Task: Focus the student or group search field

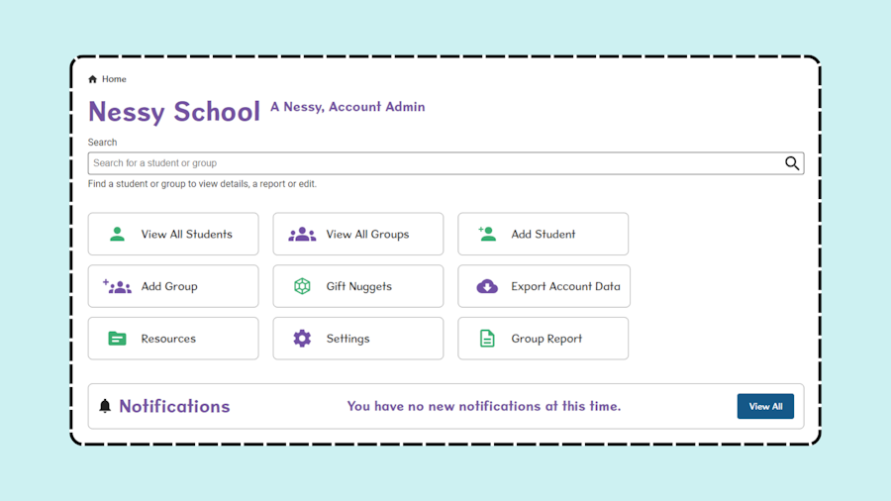Action: [445, 163]
